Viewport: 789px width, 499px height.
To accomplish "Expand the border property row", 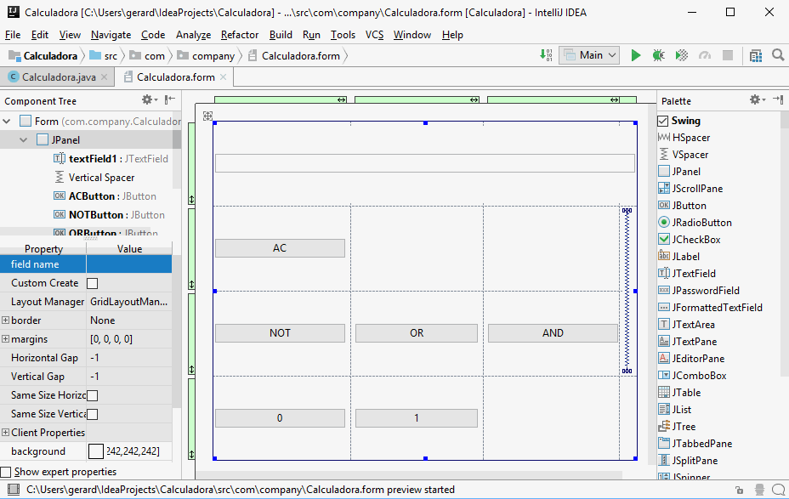I will point(6,320).
